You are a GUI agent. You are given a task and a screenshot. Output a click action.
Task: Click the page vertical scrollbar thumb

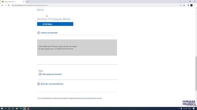pos(196,74)
